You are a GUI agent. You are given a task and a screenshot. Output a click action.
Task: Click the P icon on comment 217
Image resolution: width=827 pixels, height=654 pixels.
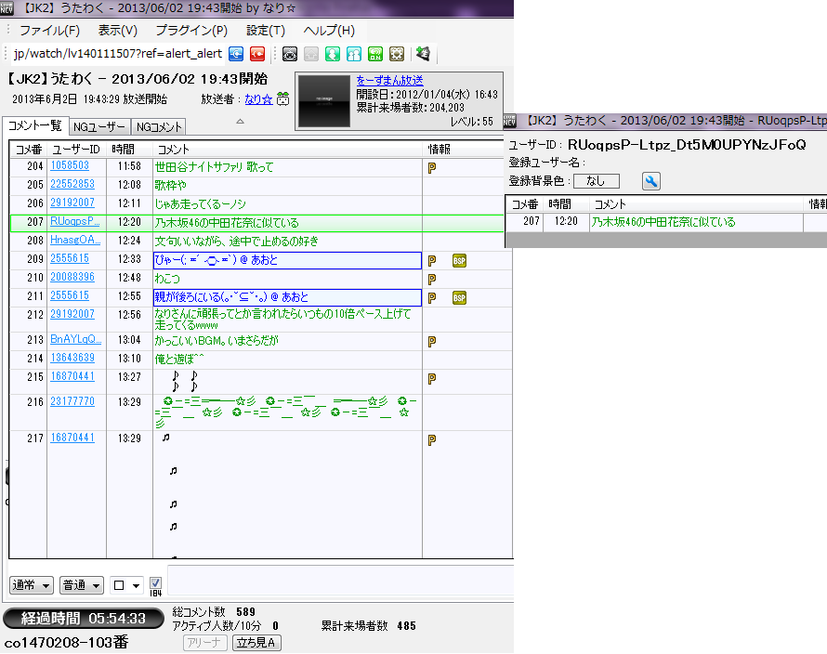[x=432, y=439]
